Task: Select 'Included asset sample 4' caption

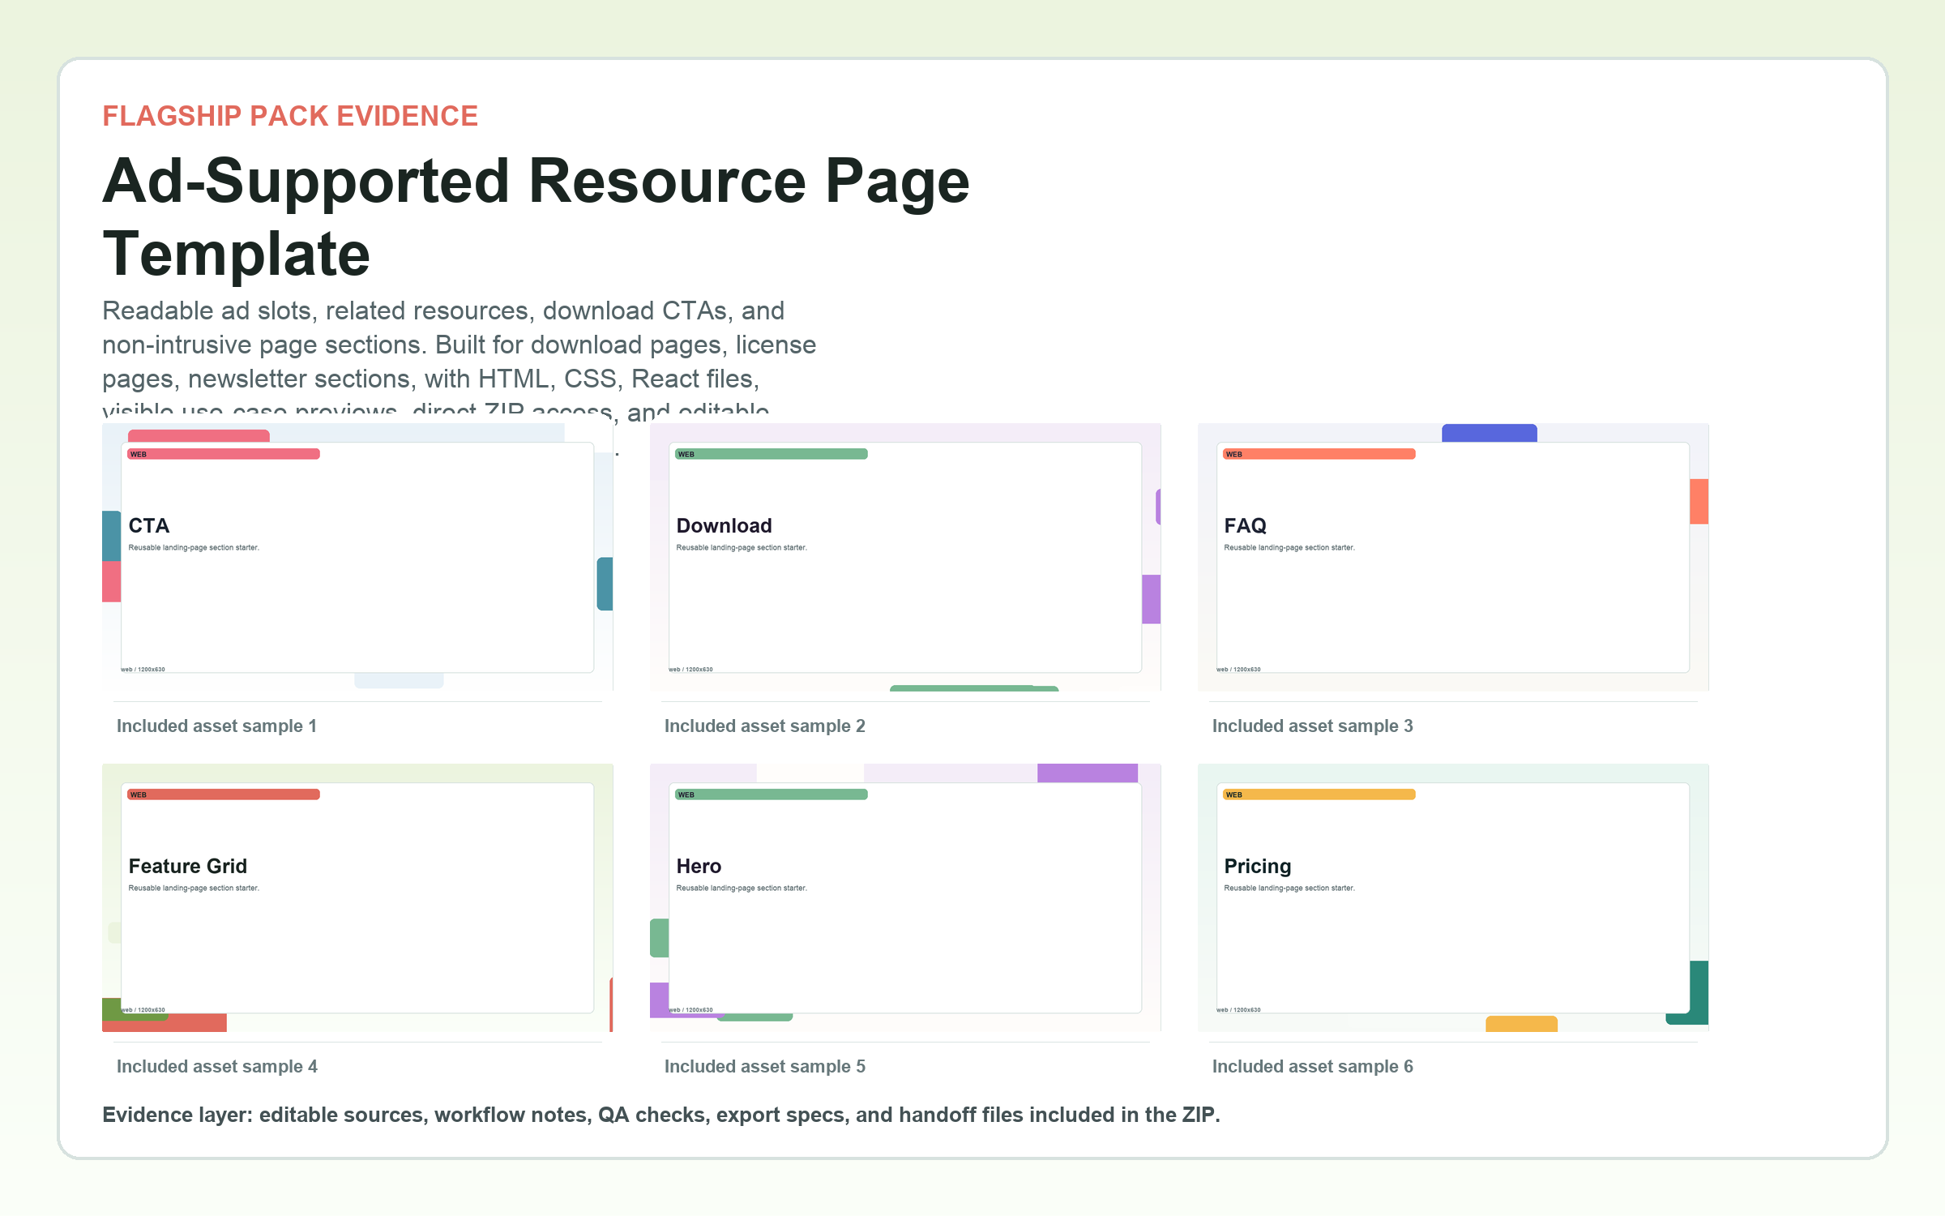Action: (x=217, y=1067)
